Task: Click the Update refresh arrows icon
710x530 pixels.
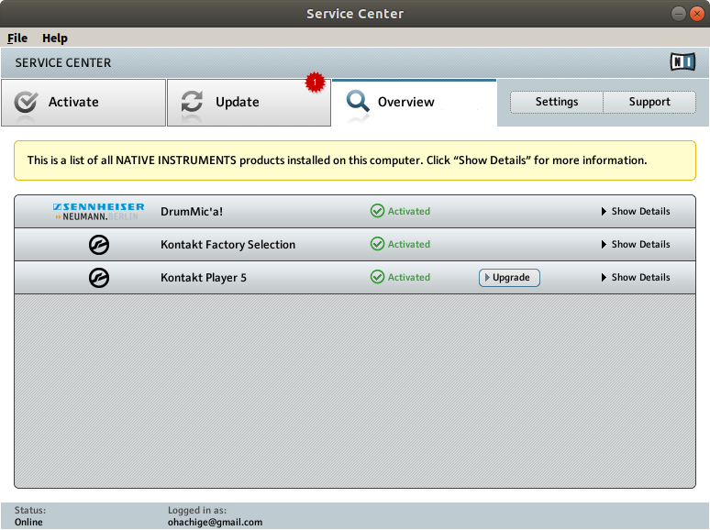Action: click(x=192, y=102)
